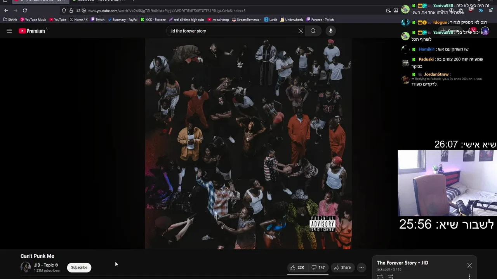Start voice search with the microphone
497x279 pixels.
point(331,31)
